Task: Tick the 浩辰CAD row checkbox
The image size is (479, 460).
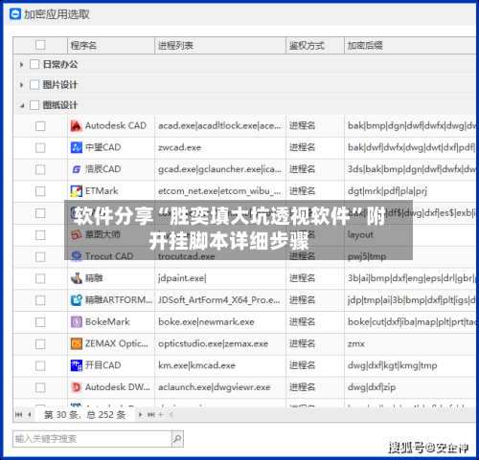Action: point(40,169)
